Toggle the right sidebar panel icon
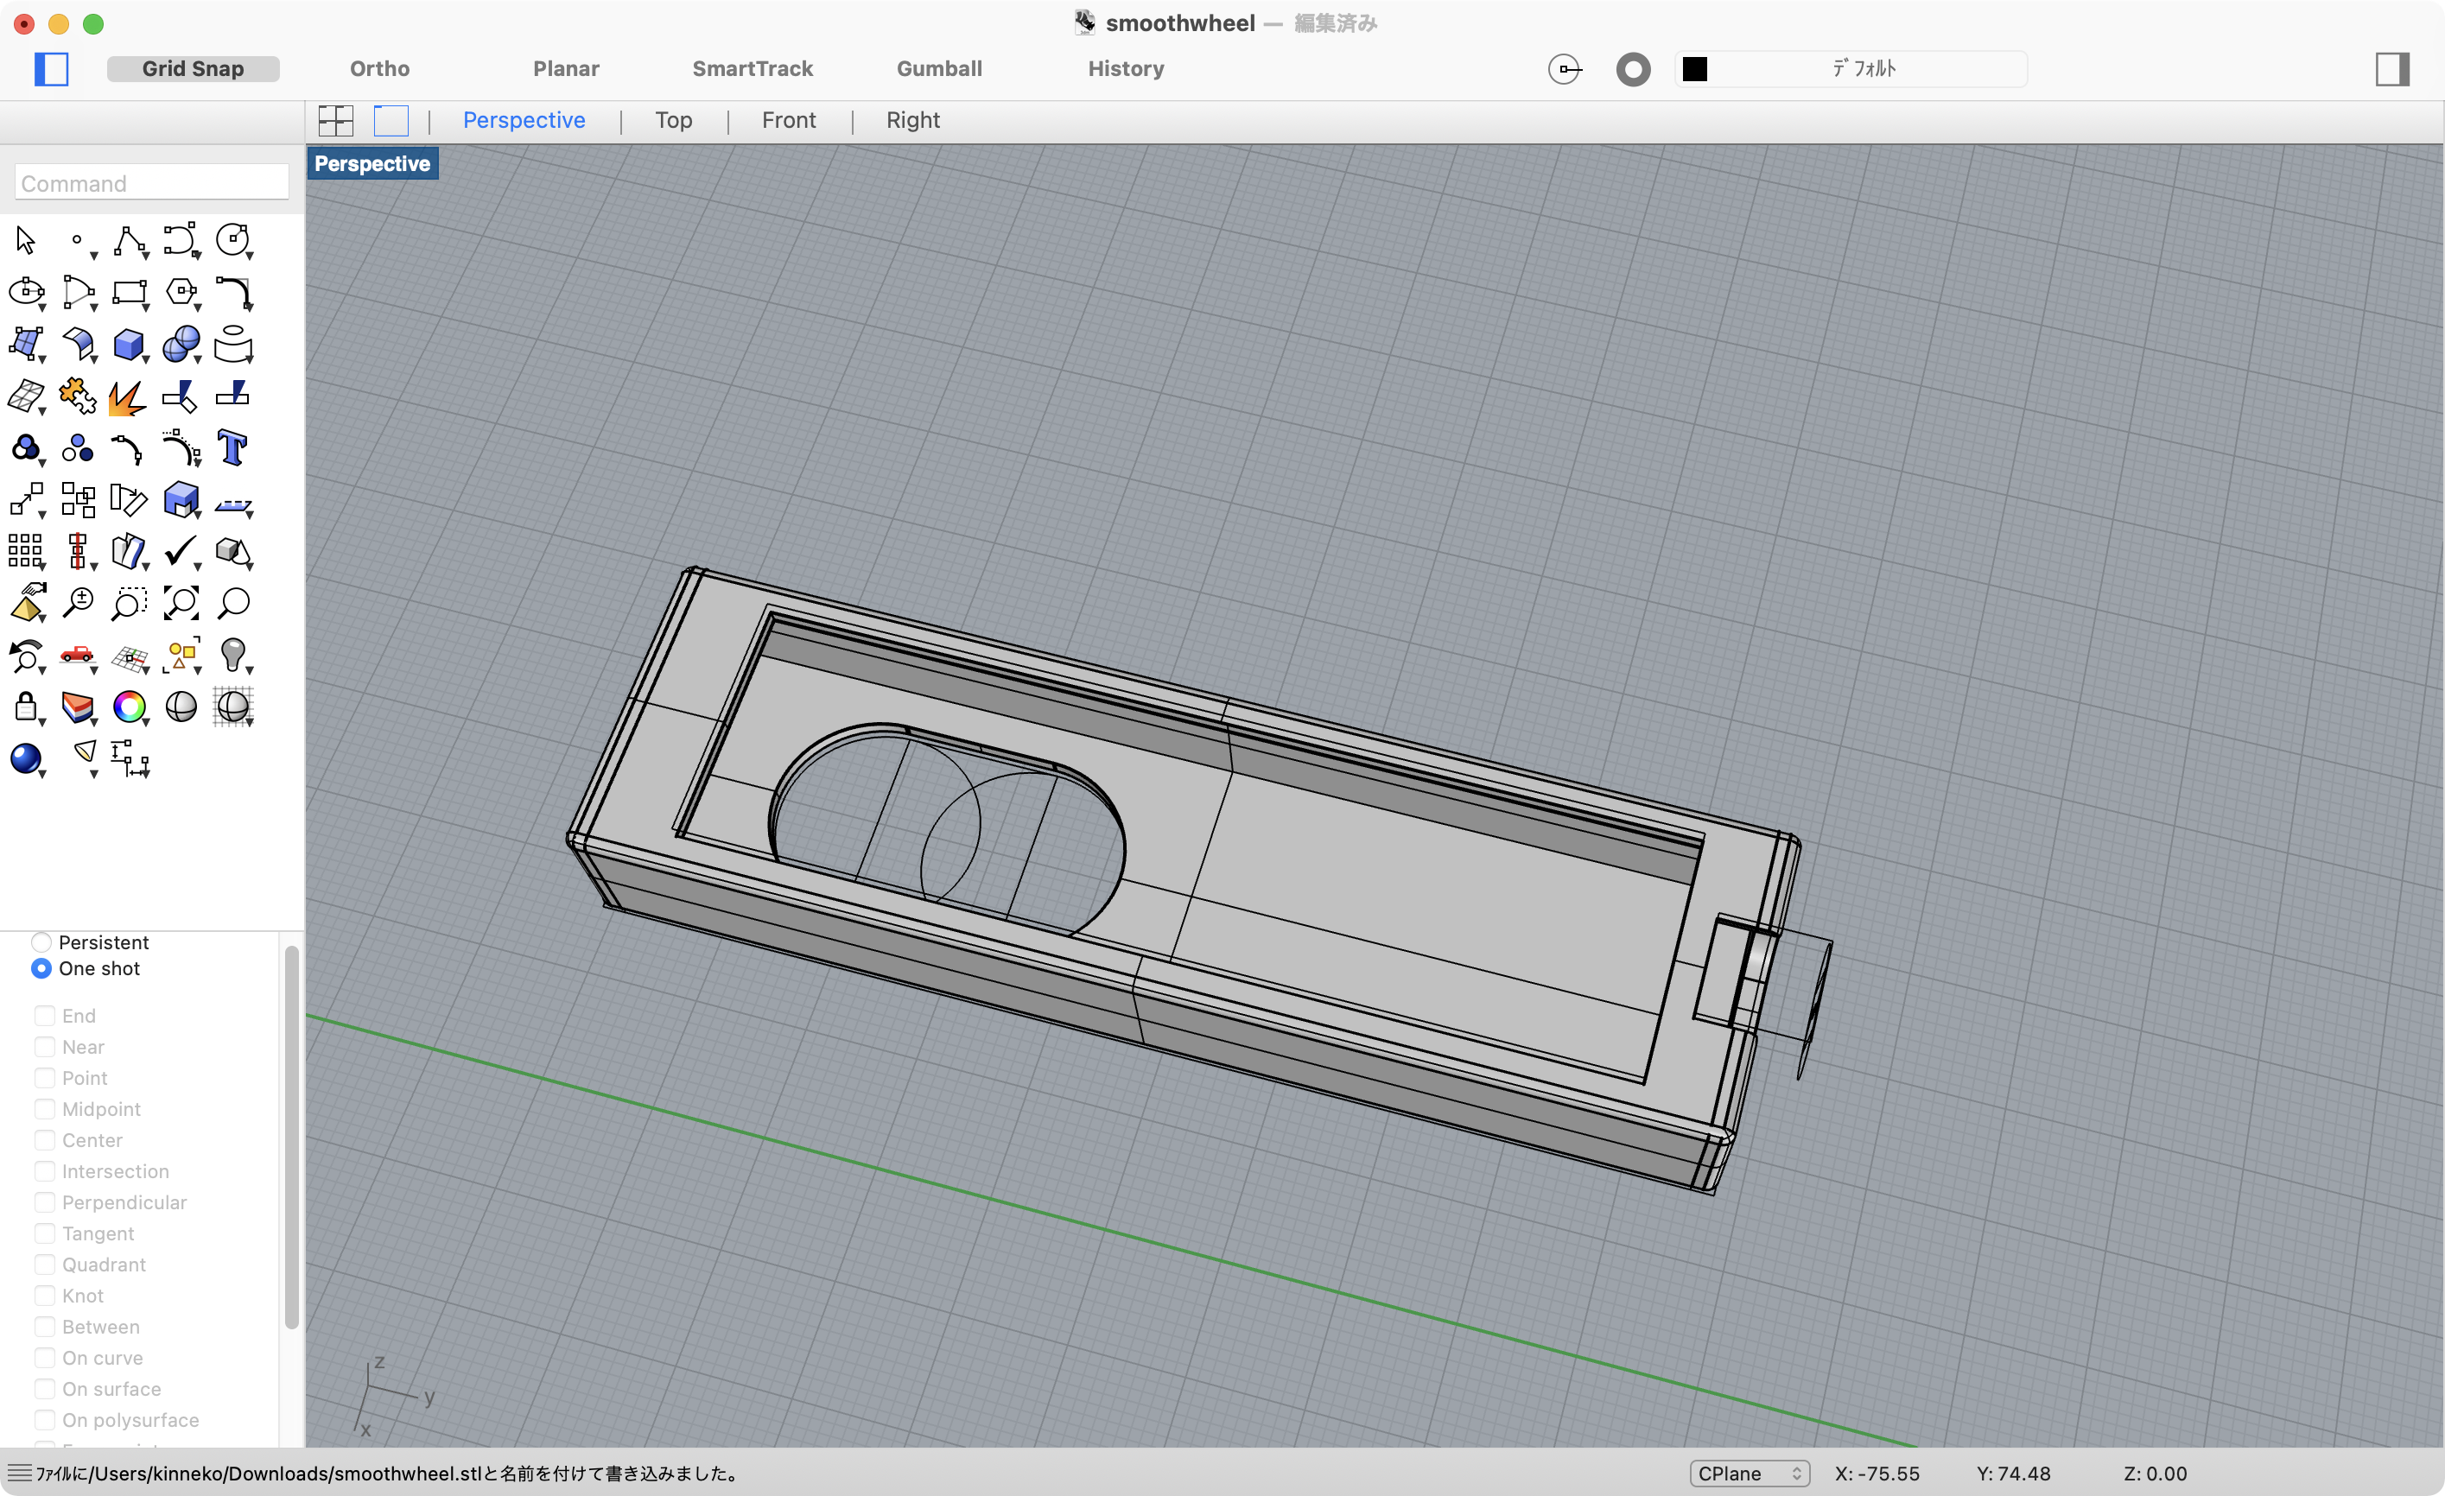Screen dimensions: 2445x1496 pyautogui.click(x=2392, y=68)
